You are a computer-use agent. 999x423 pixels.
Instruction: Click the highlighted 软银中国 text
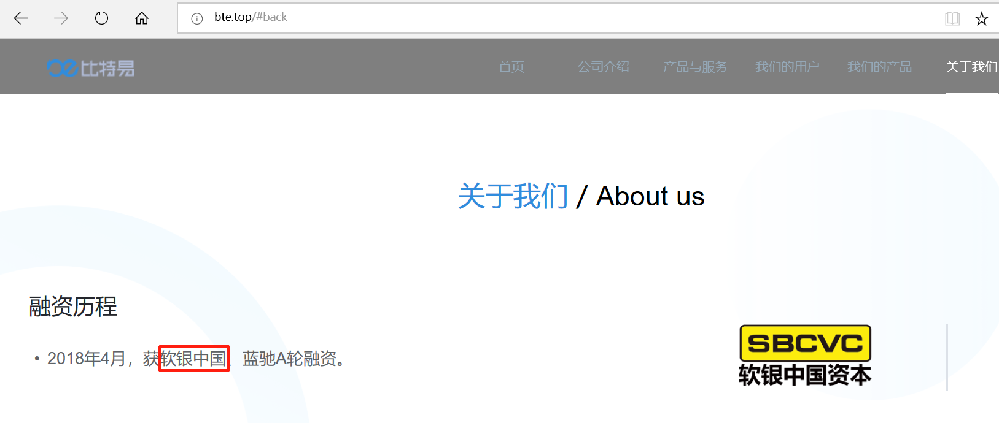194,358
